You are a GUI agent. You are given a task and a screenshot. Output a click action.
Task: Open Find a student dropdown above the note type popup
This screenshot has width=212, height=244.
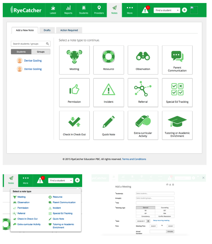(61, 181)
